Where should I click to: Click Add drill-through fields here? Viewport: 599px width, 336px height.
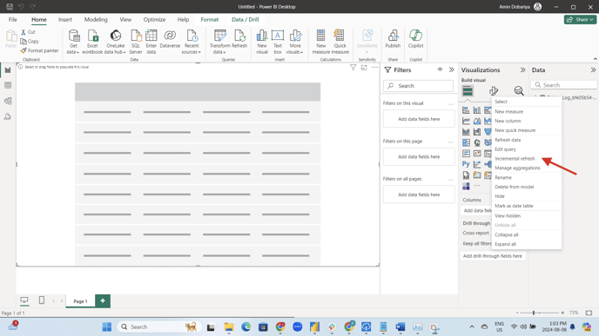click(x=493, y=256)
